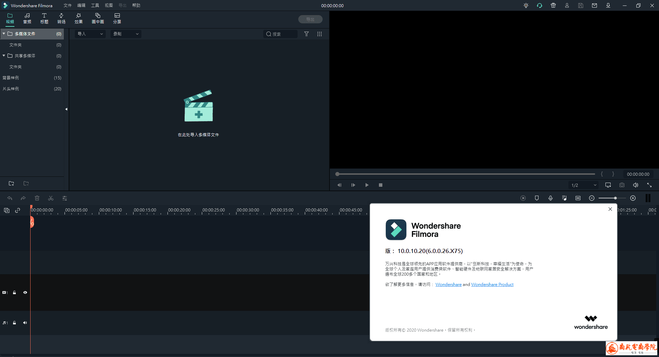Click the add track manager icon
This screenshot has width=659, height=357.
click(x=7, y=210)
